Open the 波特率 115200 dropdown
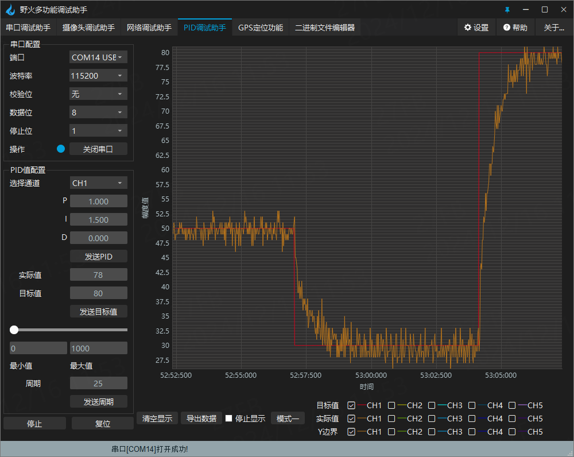Image resolution: width=574 pixels, height=457 pixels. coord(98,75)
